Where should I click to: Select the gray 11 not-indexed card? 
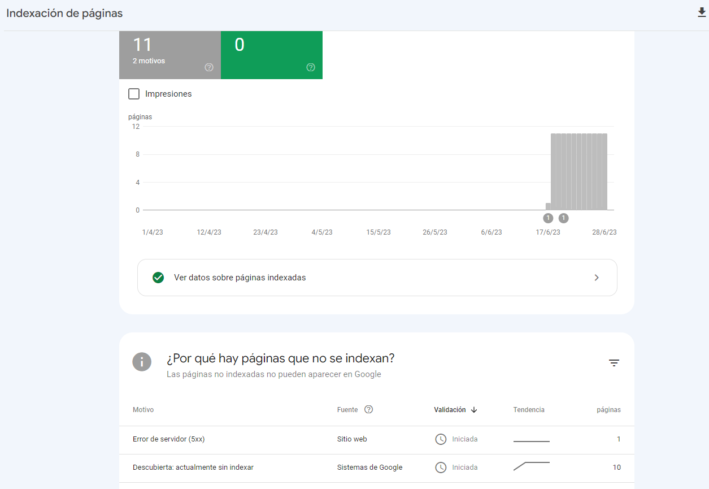169,54
